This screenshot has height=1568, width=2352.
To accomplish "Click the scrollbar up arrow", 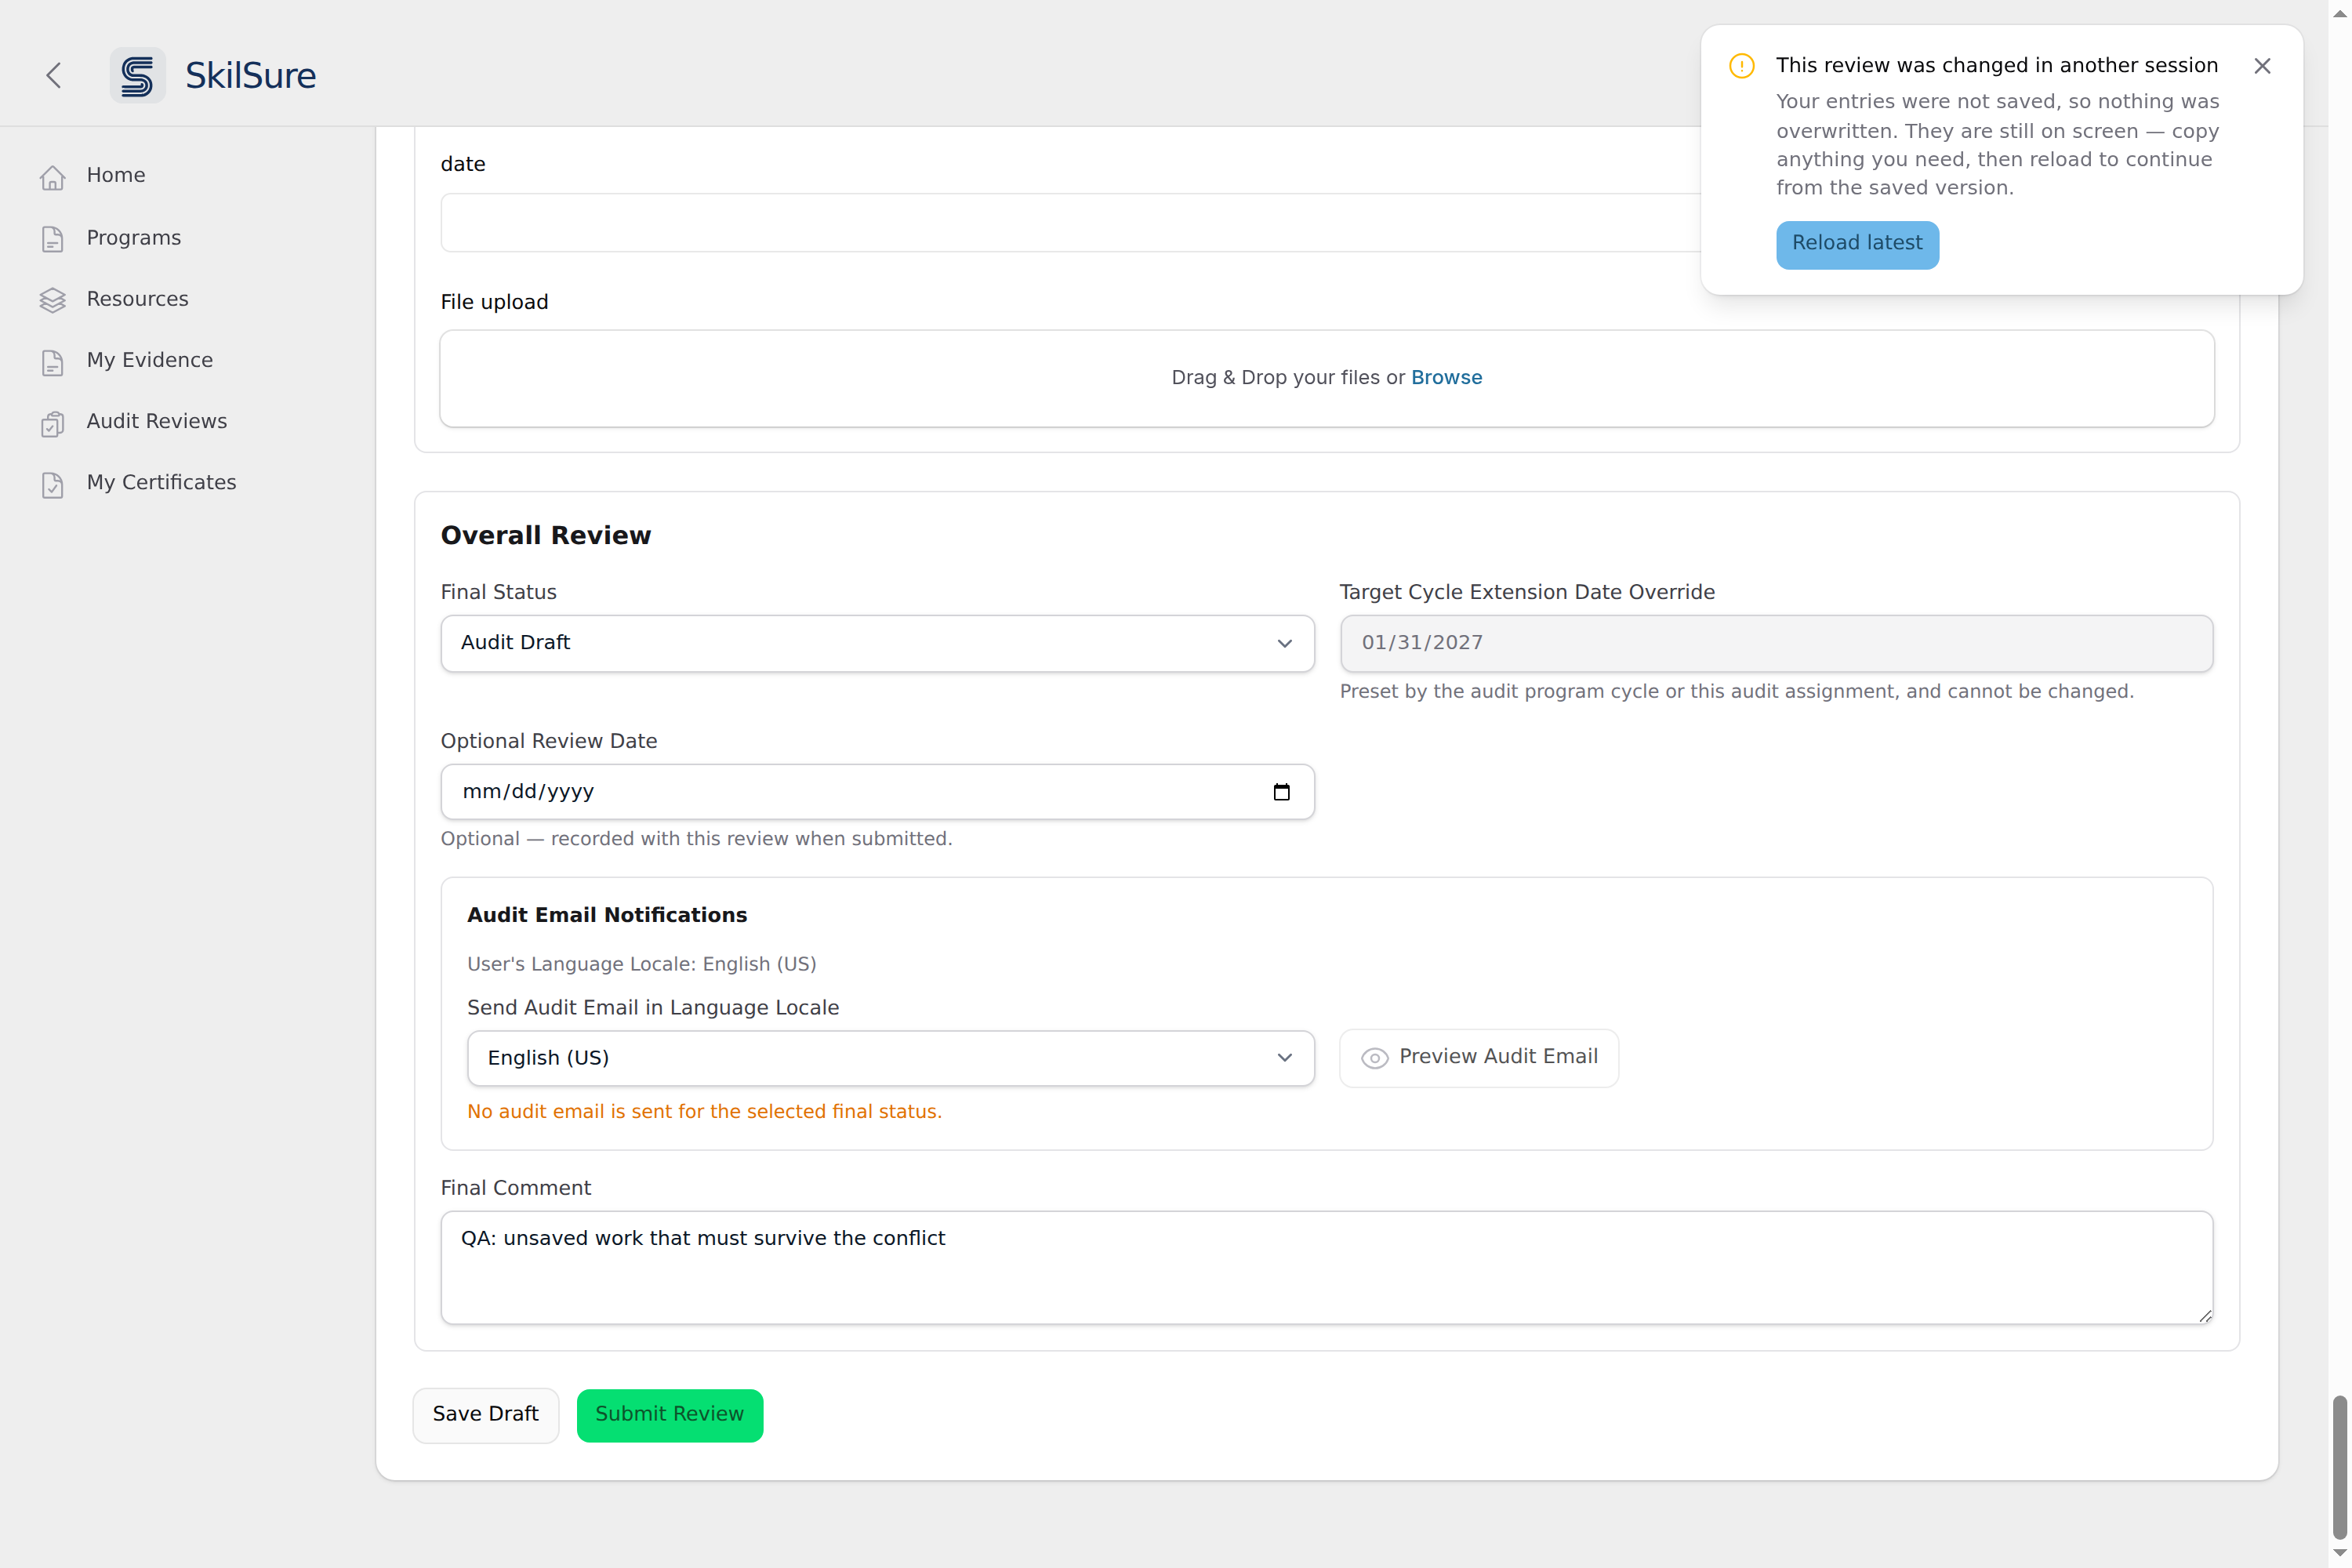I will click(2339, 13).
